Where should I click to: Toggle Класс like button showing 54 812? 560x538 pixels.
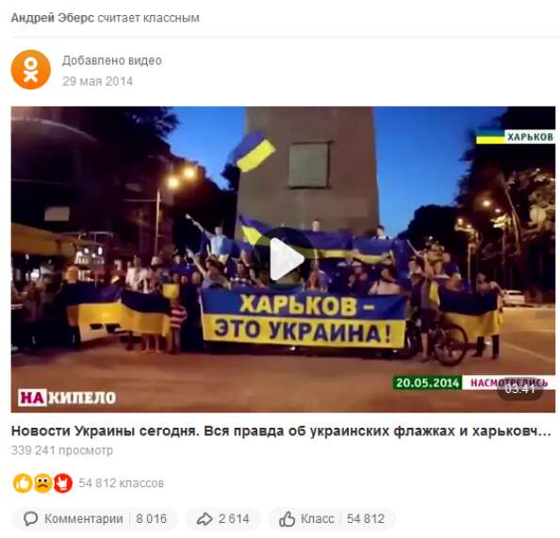(332, 519)
